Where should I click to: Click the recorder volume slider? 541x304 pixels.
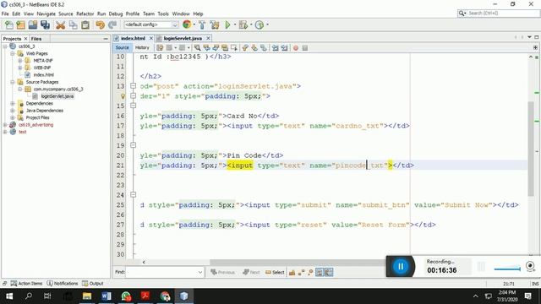click(507, 269)
